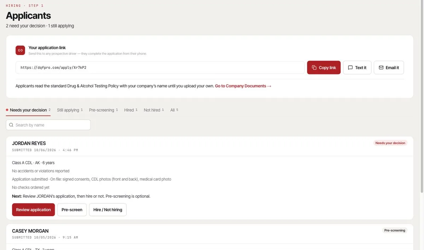Copy the application link
424x250 pixels.
pyautogui.click(x=324, y=67)
